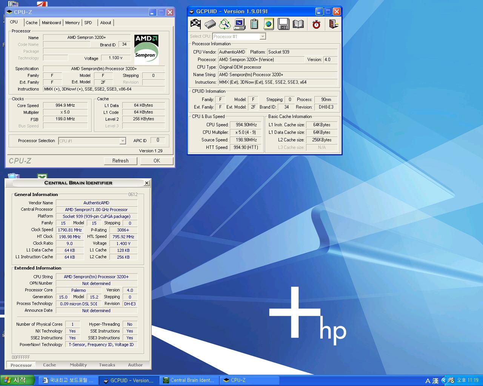483x386 pixels.
Task: Click the CPU Type 'Original OEM processor' field
Action: 277,67
